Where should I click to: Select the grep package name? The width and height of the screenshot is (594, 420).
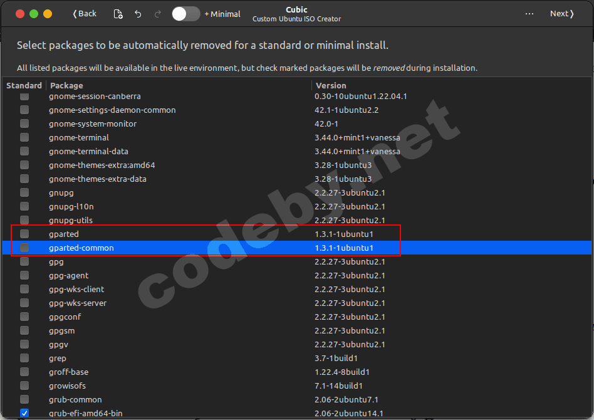tap(57, 358)
